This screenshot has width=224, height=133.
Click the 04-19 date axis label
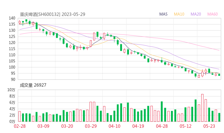(138, 126)
